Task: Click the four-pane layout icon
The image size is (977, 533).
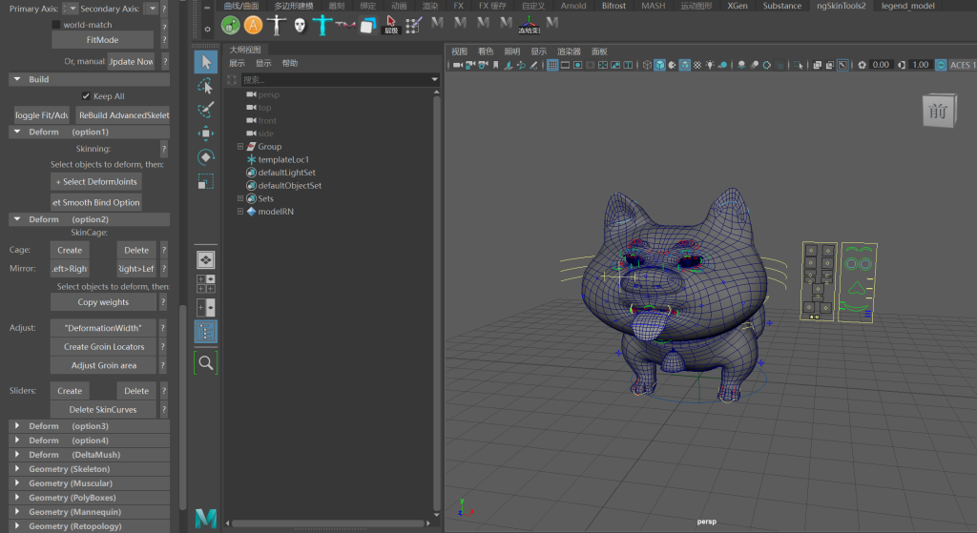Action: (206, 284)
